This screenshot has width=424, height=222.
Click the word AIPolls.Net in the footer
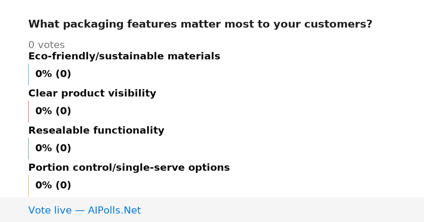[x=114, y=210]
